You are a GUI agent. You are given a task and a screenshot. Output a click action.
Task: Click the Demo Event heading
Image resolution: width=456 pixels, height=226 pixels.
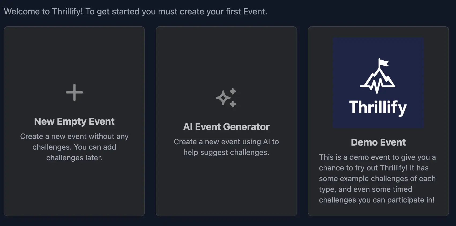pos(378,142)
